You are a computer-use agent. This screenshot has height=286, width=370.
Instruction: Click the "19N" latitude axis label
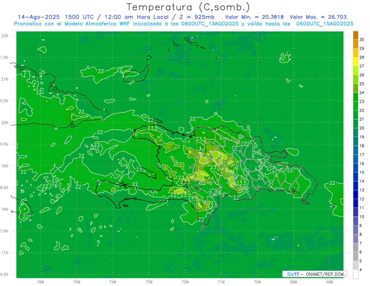5,166
